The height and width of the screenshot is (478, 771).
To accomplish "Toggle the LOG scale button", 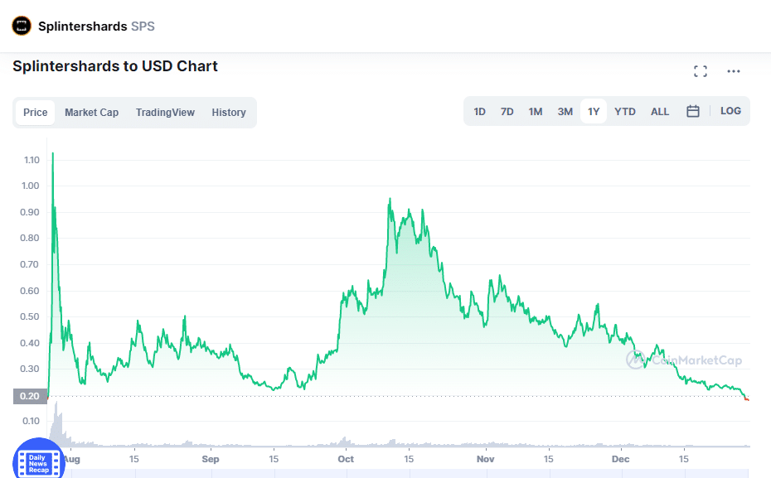I will [730, 111].
